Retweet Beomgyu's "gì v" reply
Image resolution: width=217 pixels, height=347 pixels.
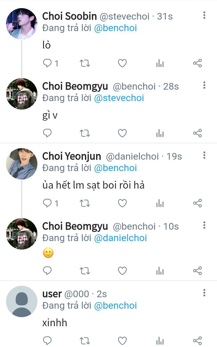85,133
